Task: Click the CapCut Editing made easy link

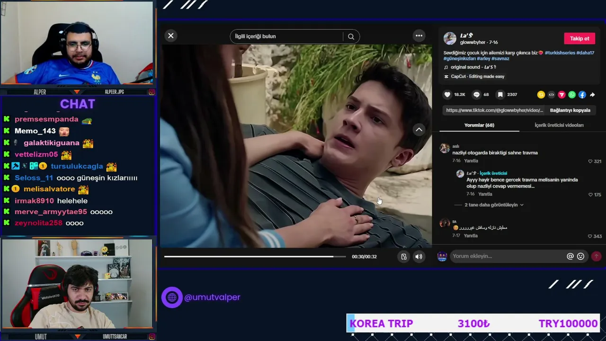Action: pos(478,76)
